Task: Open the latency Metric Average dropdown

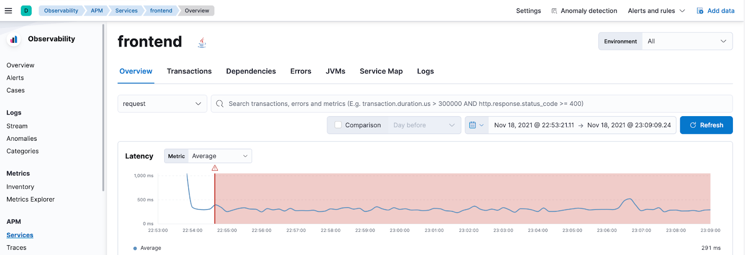Action: (219, 156)
